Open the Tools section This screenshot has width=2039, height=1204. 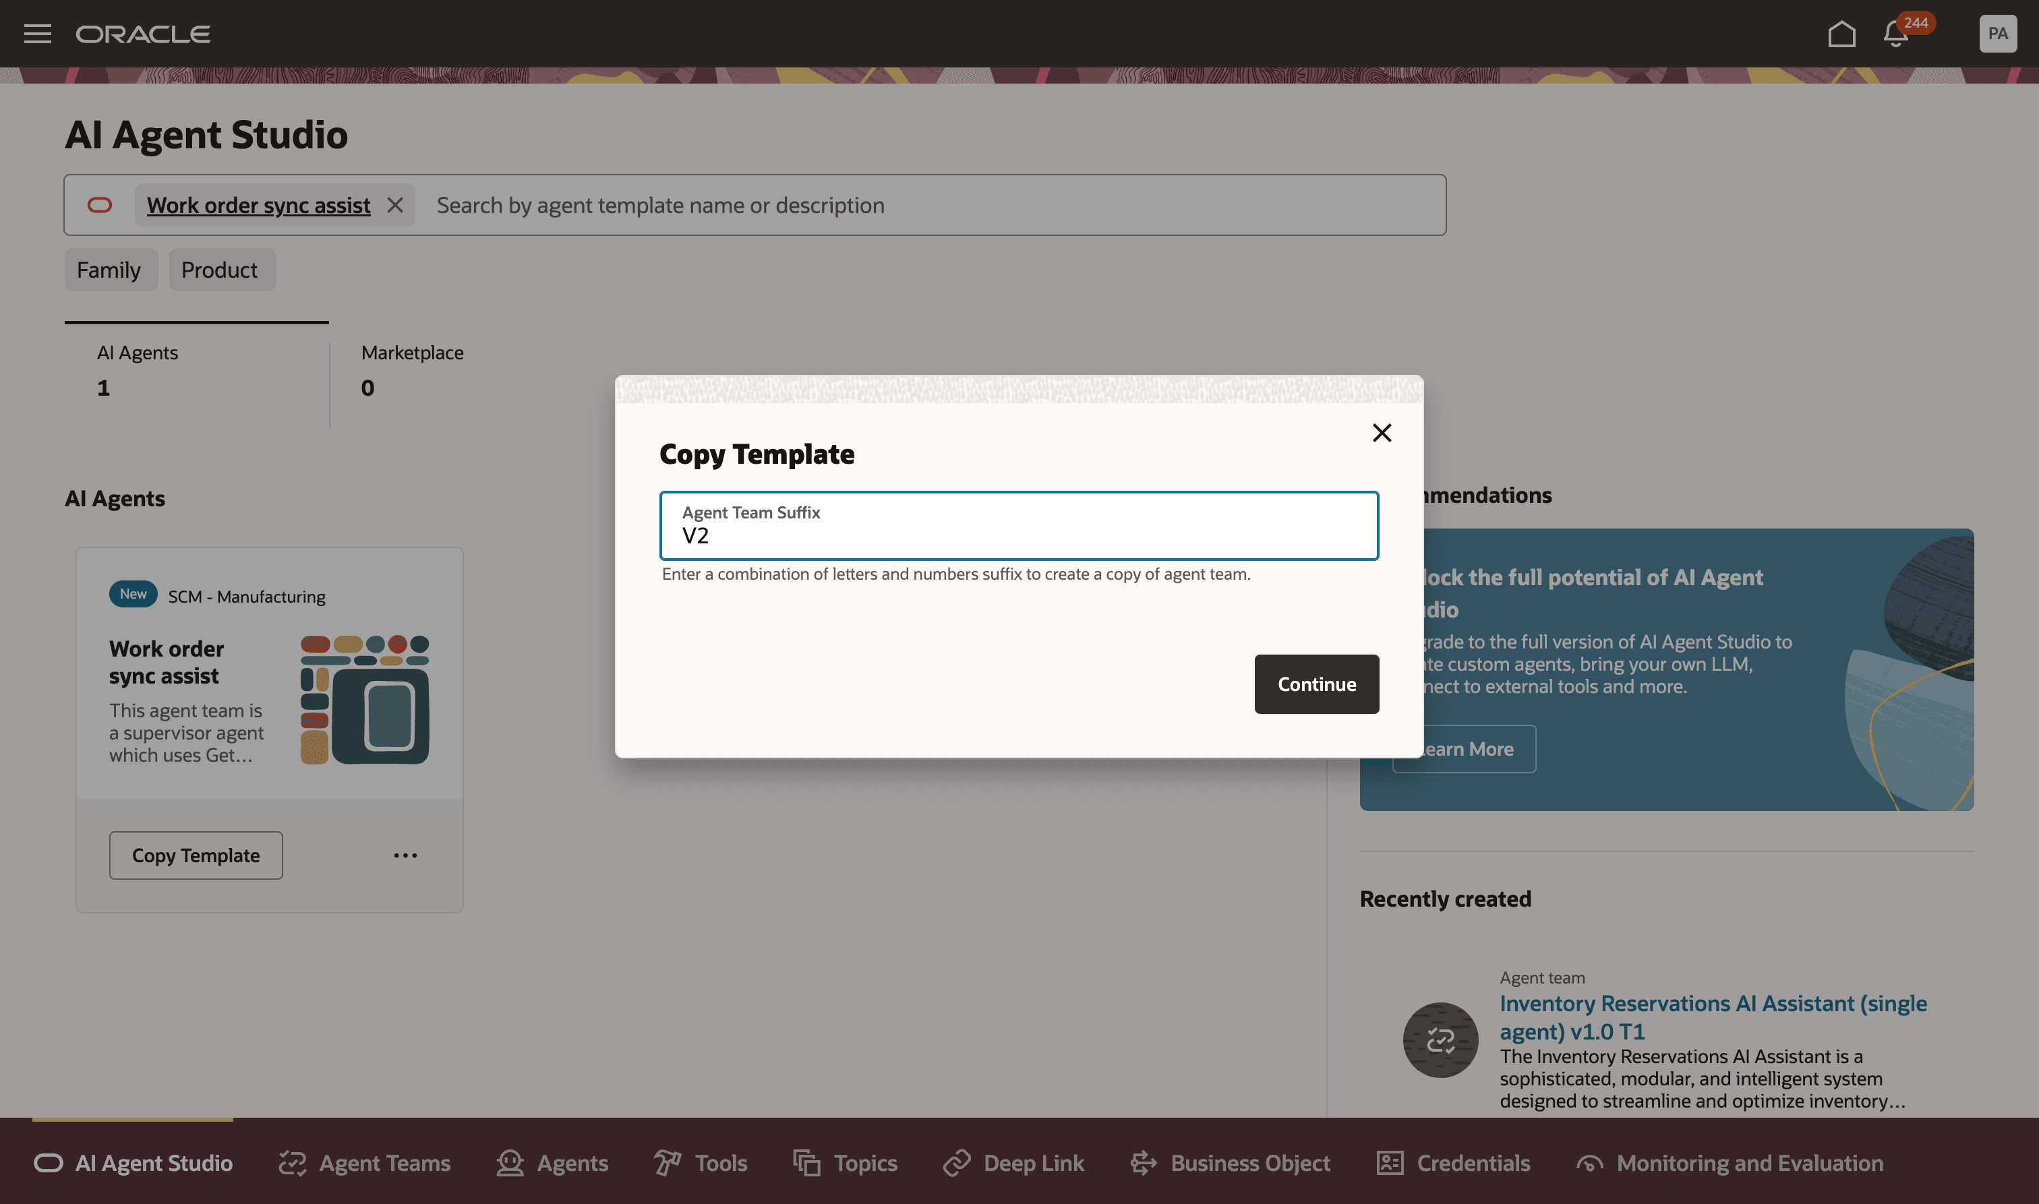(699, 1163)
